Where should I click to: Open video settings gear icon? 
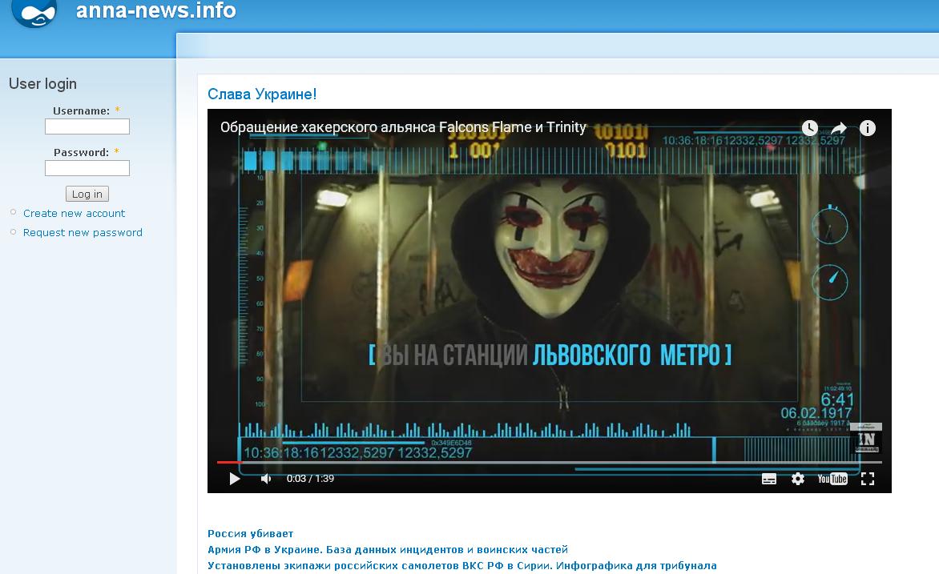click(797, 479)
